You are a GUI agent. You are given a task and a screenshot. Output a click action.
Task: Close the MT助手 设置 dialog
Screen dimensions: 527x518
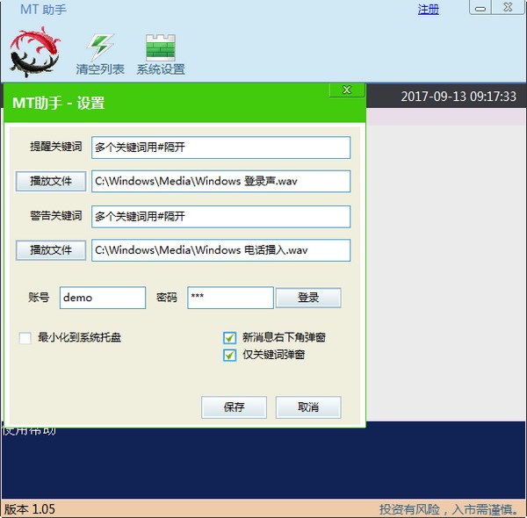[x=347, y=90]
